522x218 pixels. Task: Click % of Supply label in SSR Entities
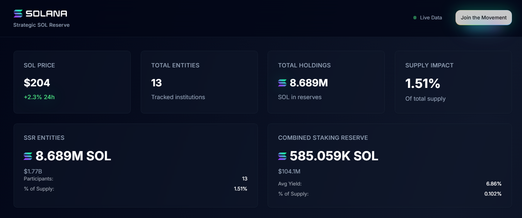point(39,189)
